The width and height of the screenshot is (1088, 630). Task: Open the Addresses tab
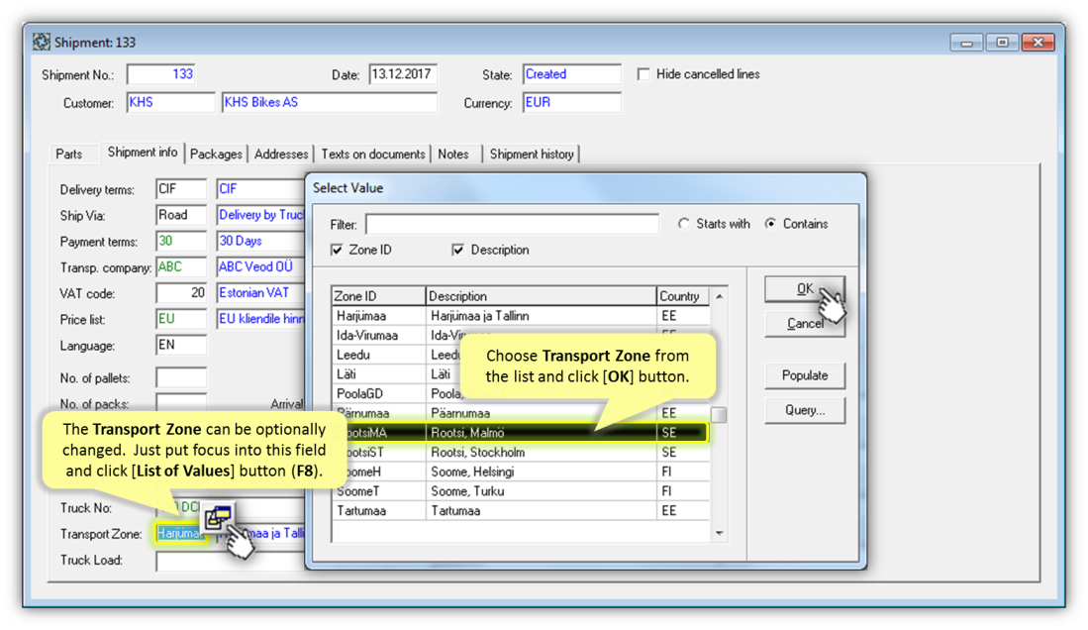[x=281, y=154]
